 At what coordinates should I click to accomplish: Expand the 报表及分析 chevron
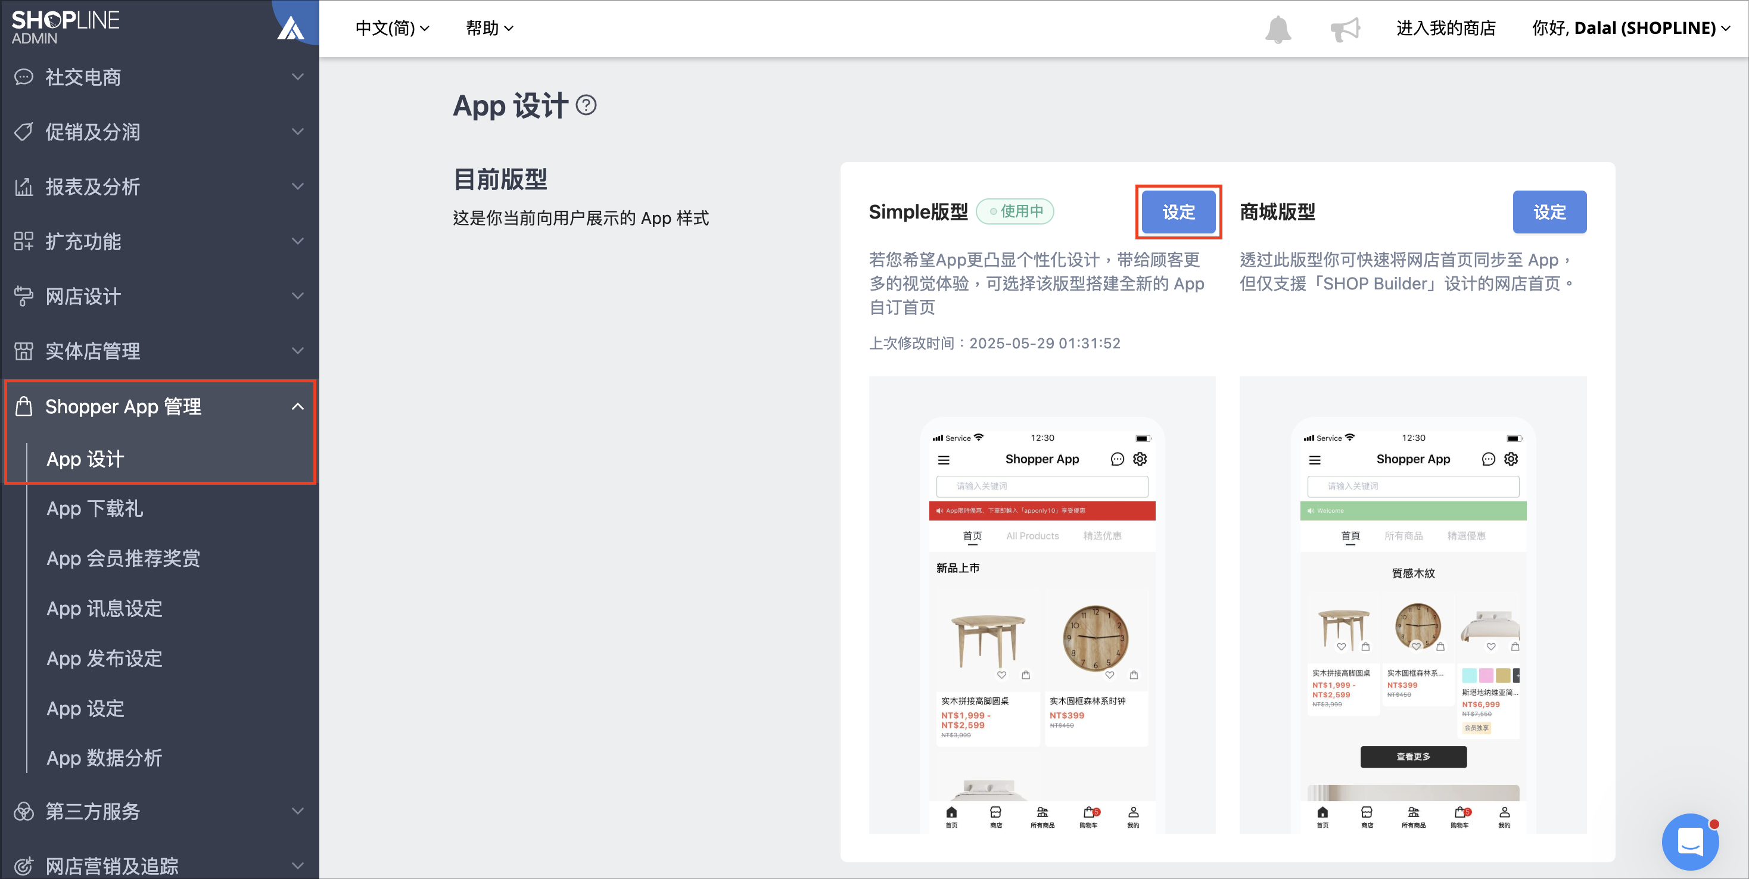(297, 186)
